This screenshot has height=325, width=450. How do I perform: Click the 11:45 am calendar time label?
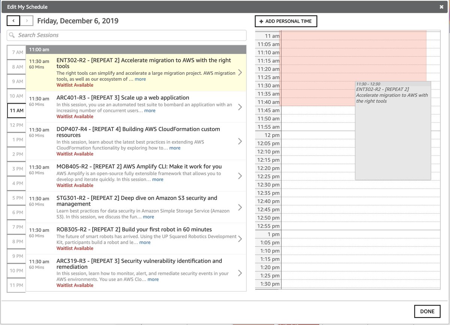[268, 110]
